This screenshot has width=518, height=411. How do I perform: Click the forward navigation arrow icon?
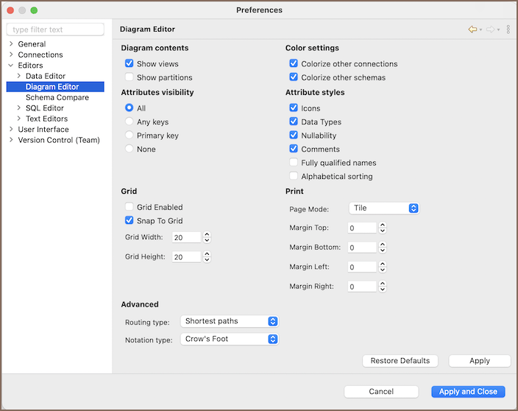[x=490, y=29]
